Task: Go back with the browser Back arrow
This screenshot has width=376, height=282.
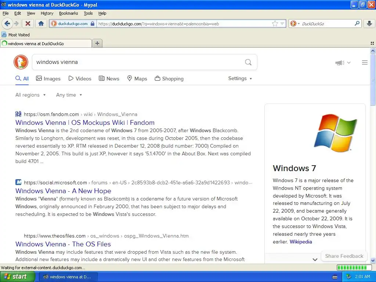Action: pos(7,23)
